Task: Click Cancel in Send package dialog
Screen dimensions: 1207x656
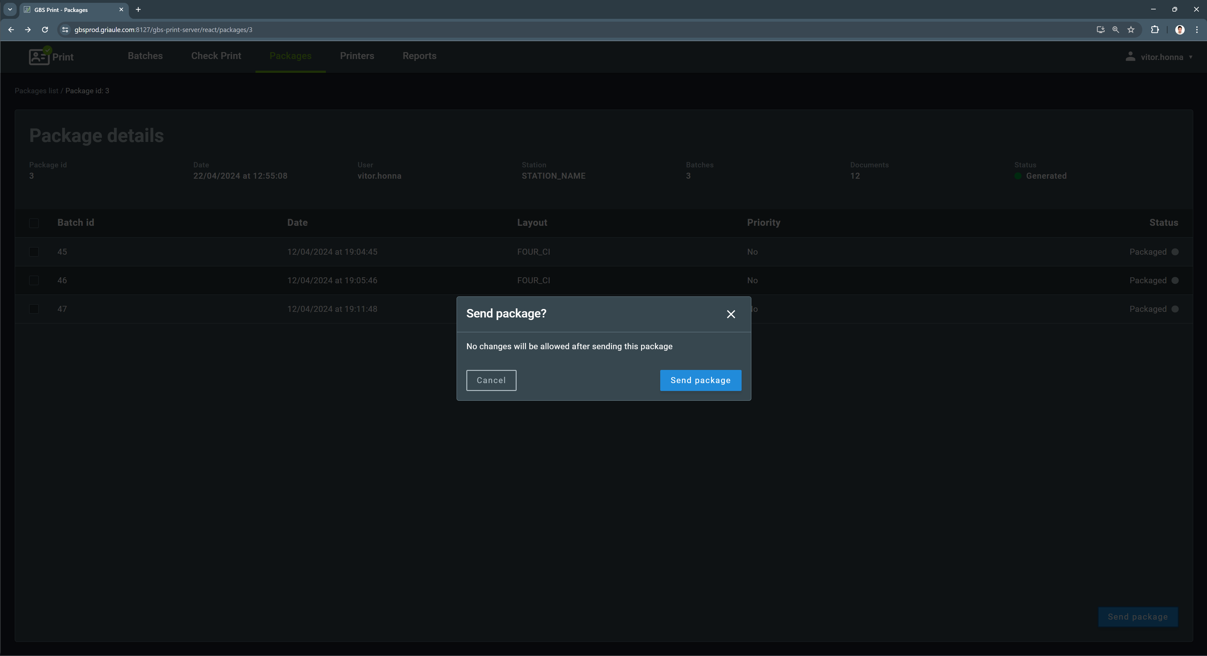Action: coord(491,380)
